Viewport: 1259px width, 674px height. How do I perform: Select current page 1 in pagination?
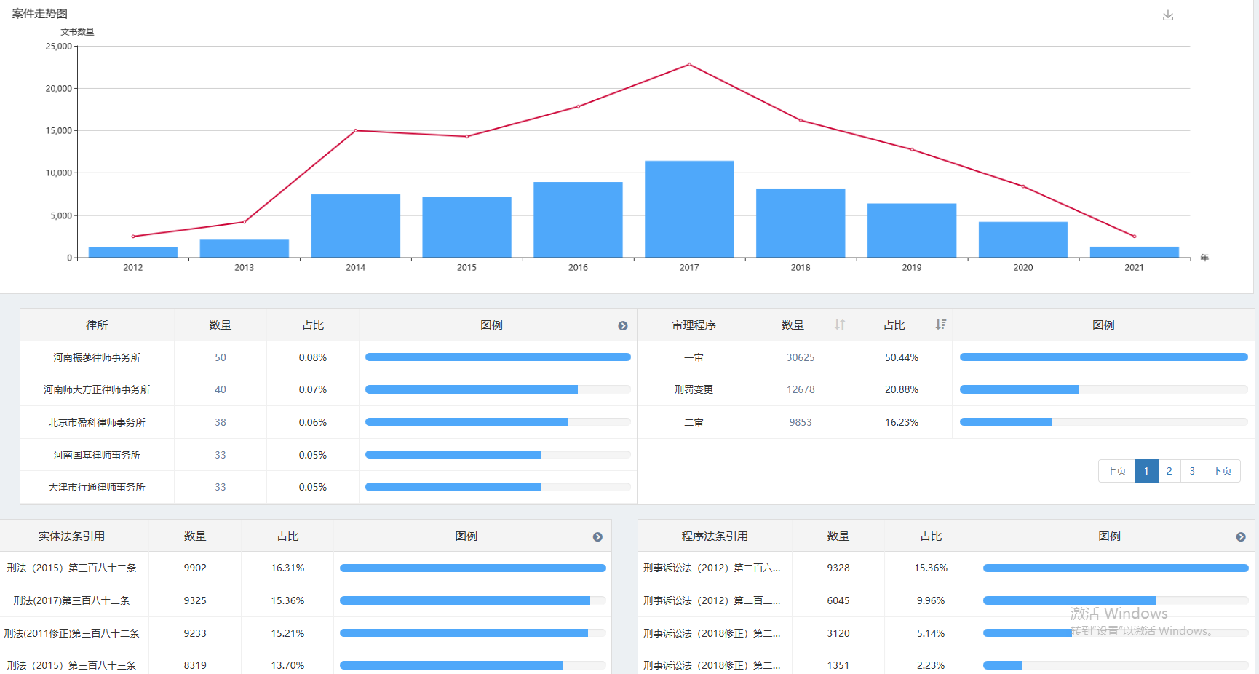click(1146, 471)
